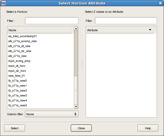Select horizon tb_o71a_new3
164x136 pixels.
[18, 95]
